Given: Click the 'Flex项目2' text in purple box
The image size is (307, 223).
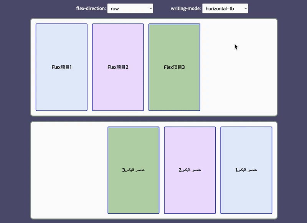Looking at the screenshot, I should click(x=118, y=67).
